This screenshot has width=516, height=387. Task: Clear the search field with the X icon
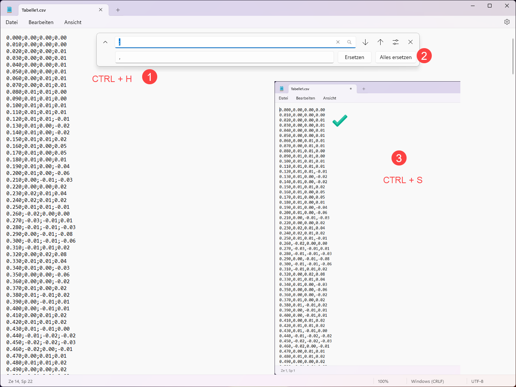[338, 42]
